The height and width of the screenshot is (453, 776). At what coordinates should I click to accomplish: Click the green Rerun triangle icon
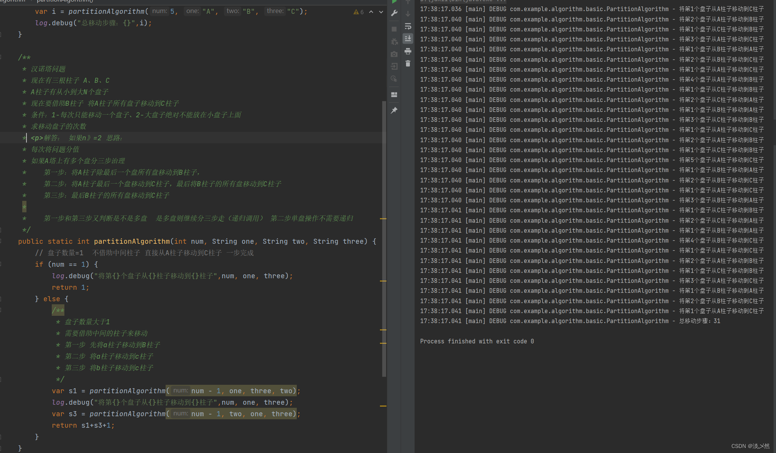[x=394, y=2]
